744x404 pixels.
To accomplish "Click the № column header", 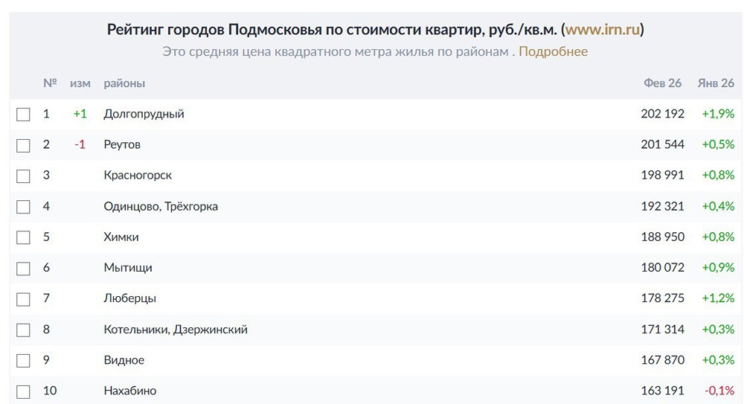I will (50, 83).
